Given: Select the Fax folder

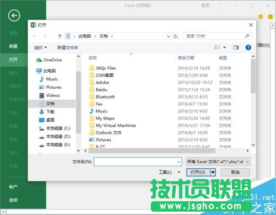Looking at the screenshot, I should point(95,104).
